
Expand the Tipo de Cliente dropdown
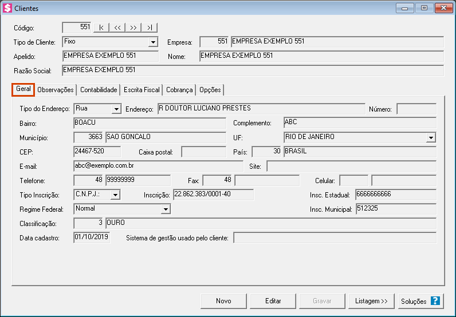click(153, 42)
